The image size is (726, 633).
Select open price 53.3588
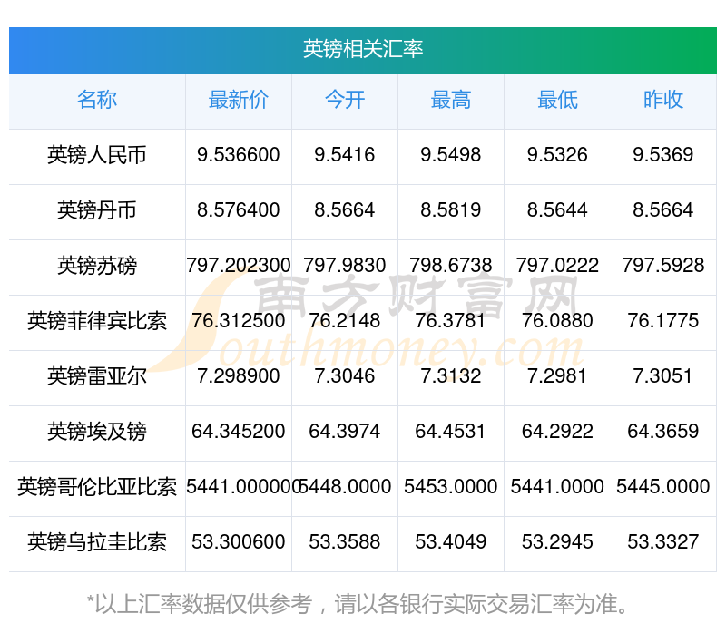345,541
